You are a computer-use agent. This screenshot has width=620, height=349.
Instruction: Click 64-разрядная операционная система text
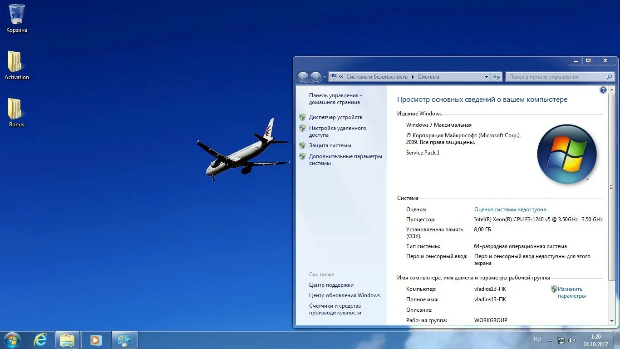[520, 246]
